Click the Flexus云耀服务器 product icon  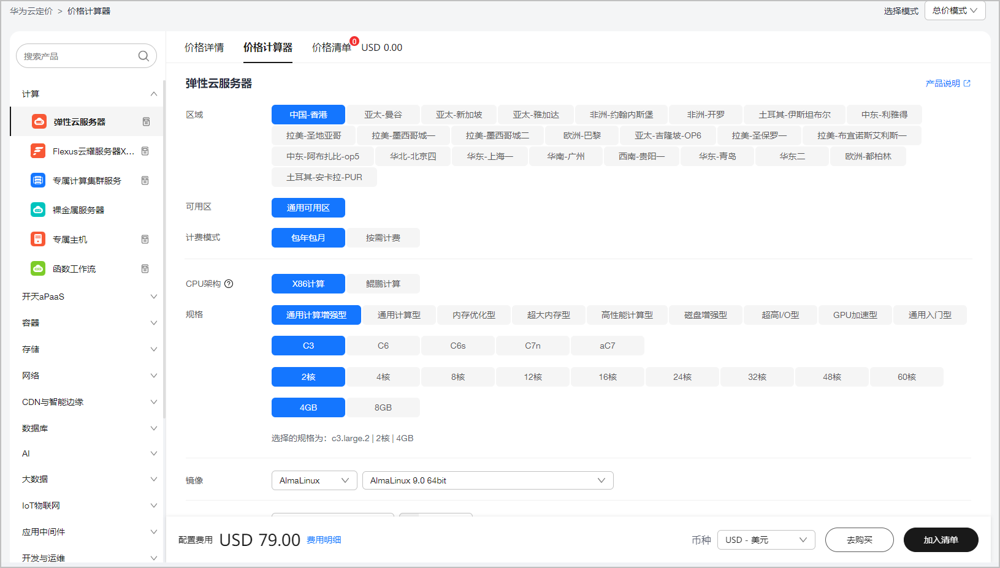[x=38, y=151]
